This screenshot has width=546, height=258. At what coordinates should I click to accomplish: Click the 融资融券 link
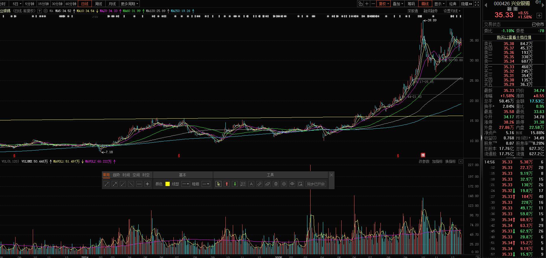click(430, 11)
